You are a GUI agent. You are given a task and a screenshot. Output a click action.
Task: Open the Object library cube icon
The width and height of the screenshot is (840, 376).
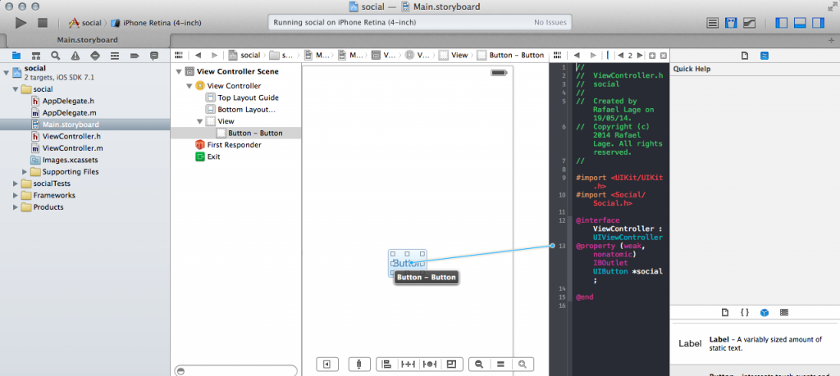tap(764, 312)
